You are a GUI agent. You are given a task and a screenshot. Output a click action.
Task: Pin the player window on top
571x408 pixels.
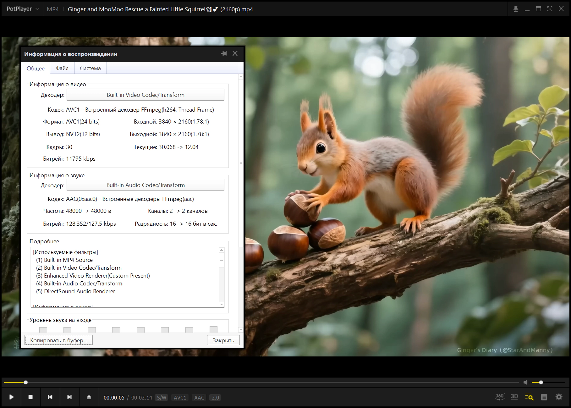tap(516, 9)
